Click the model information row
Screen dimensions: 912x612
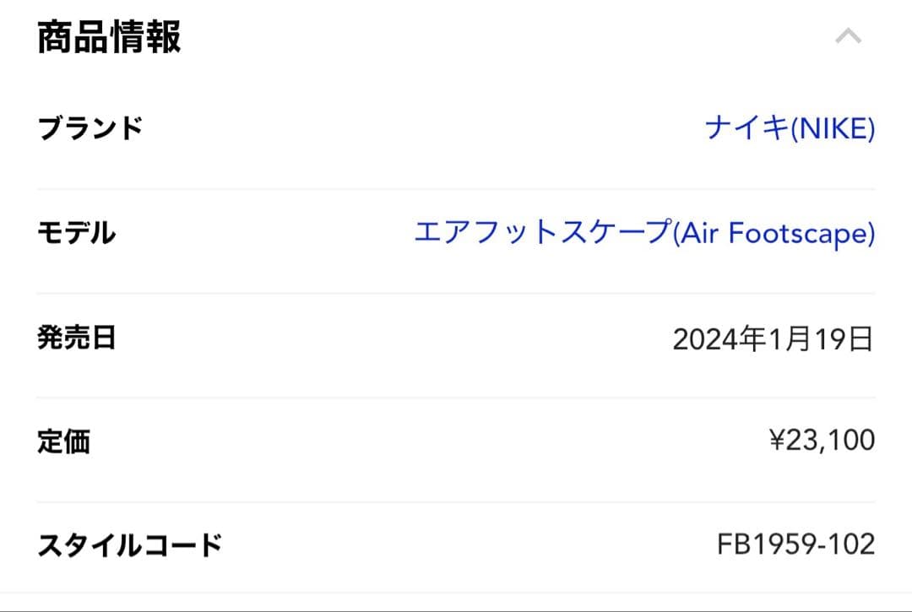pyautogui.click(x=456, y=234)
